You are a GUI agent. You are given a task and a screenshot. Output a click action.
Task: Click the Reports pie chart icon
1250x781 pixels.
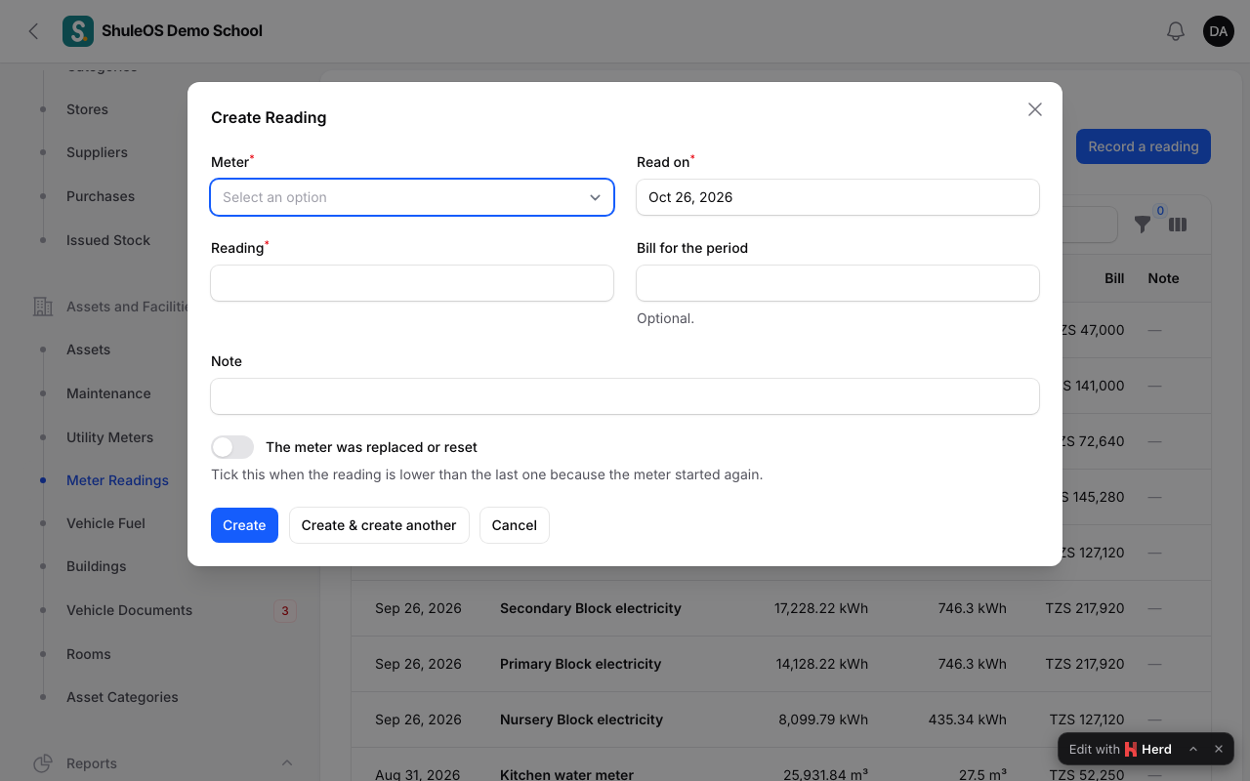tap(43, 763)
